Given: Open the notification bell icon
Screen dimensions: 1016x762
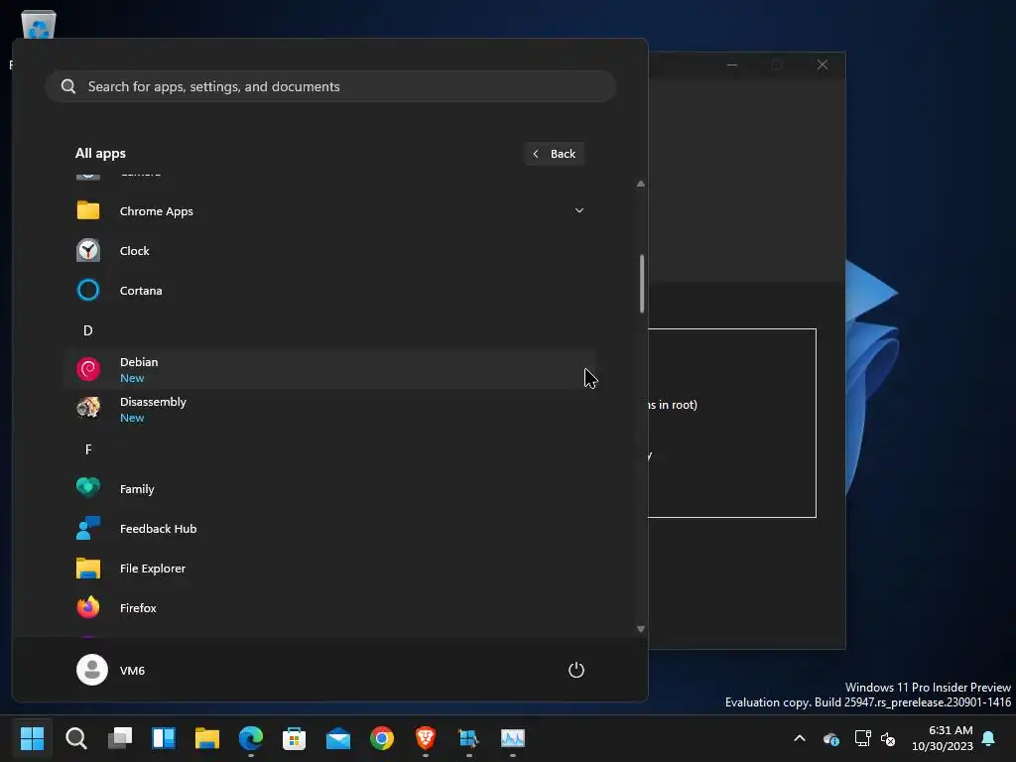Looking at the screenshot, I should pos(989,738).
